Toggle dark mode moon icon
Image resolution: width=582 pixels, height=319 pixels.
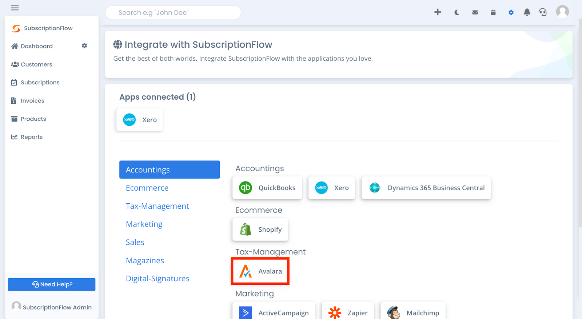(x=457, y=12)
